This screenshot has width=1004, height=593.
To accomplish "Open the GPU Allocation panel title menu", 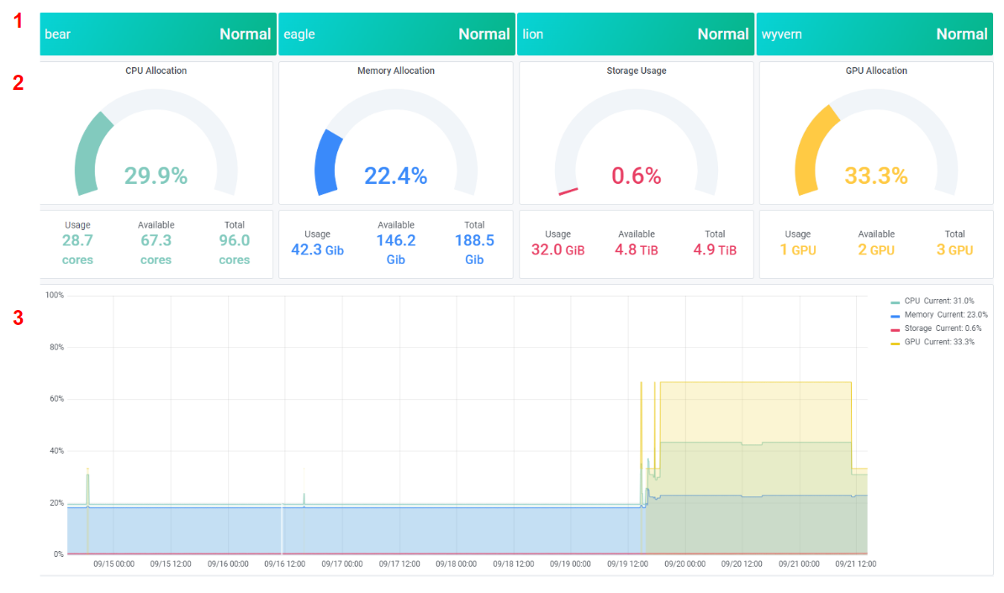I will (x=876, y=71).
